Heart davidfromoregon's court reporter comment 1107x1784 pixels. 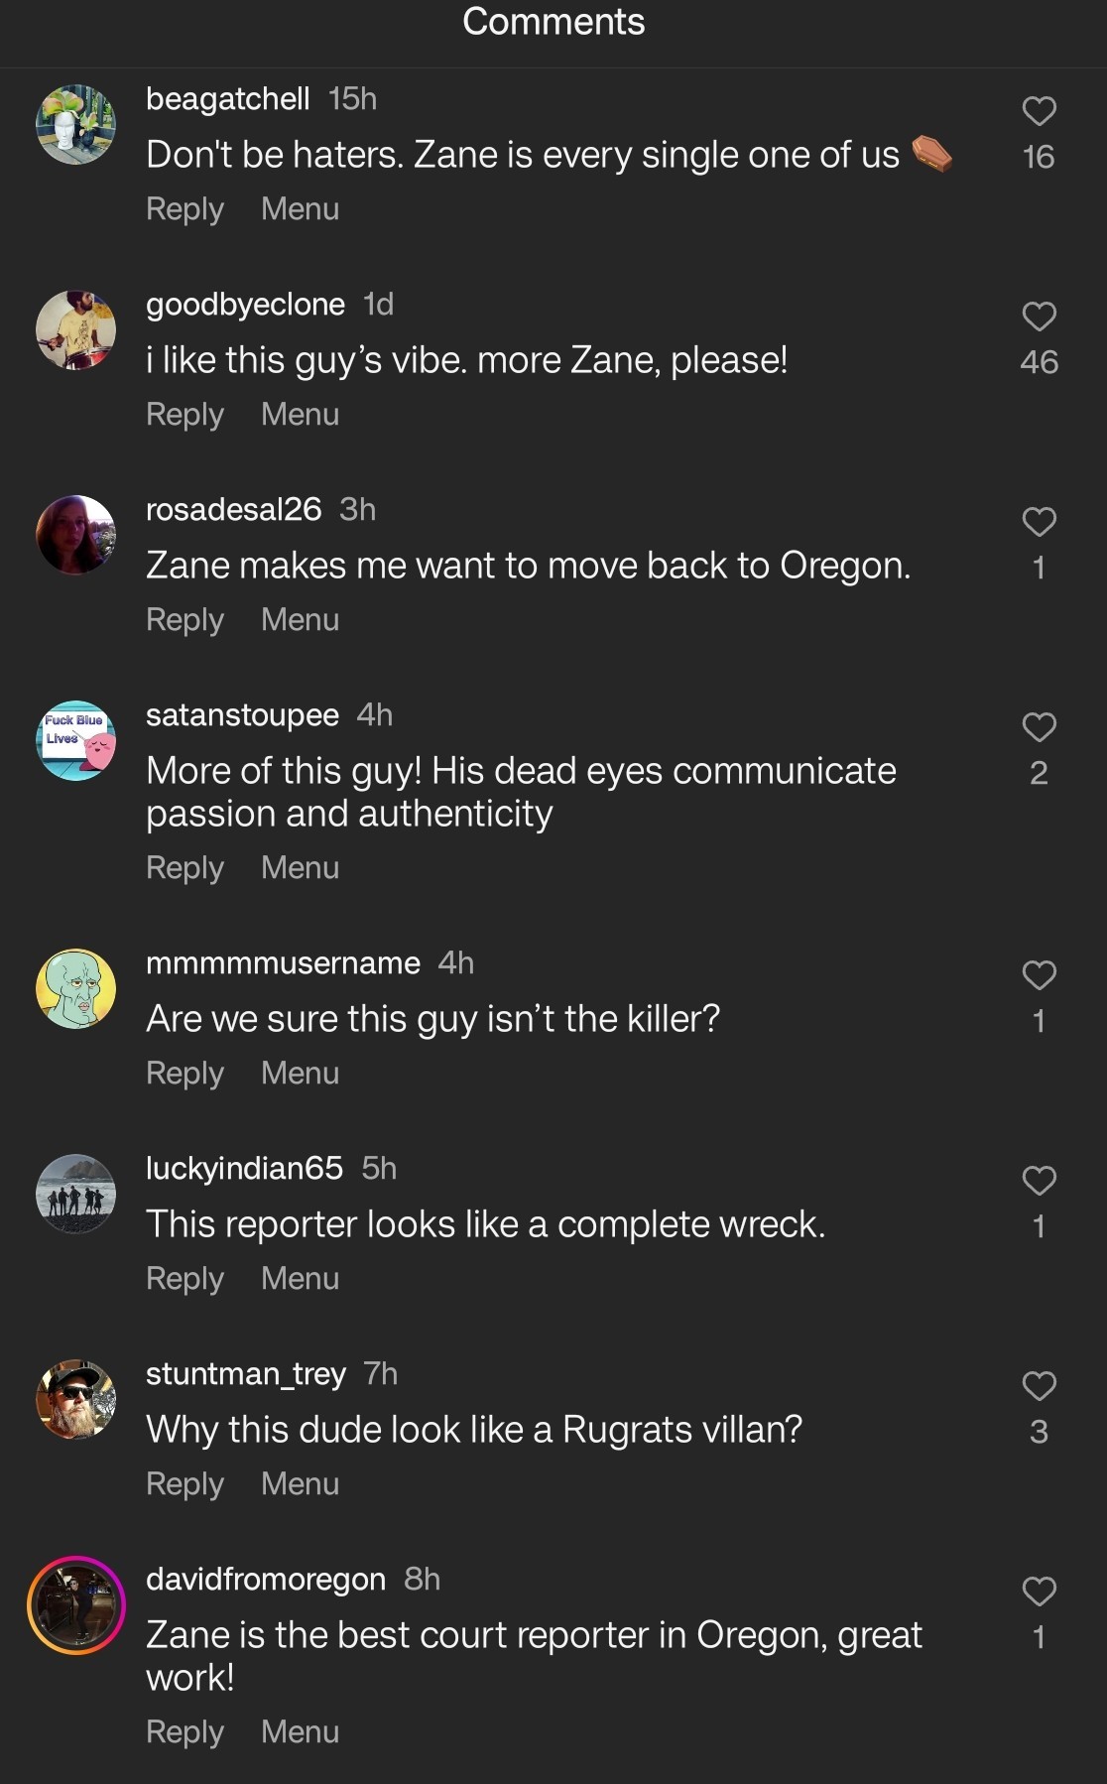1039,1592
